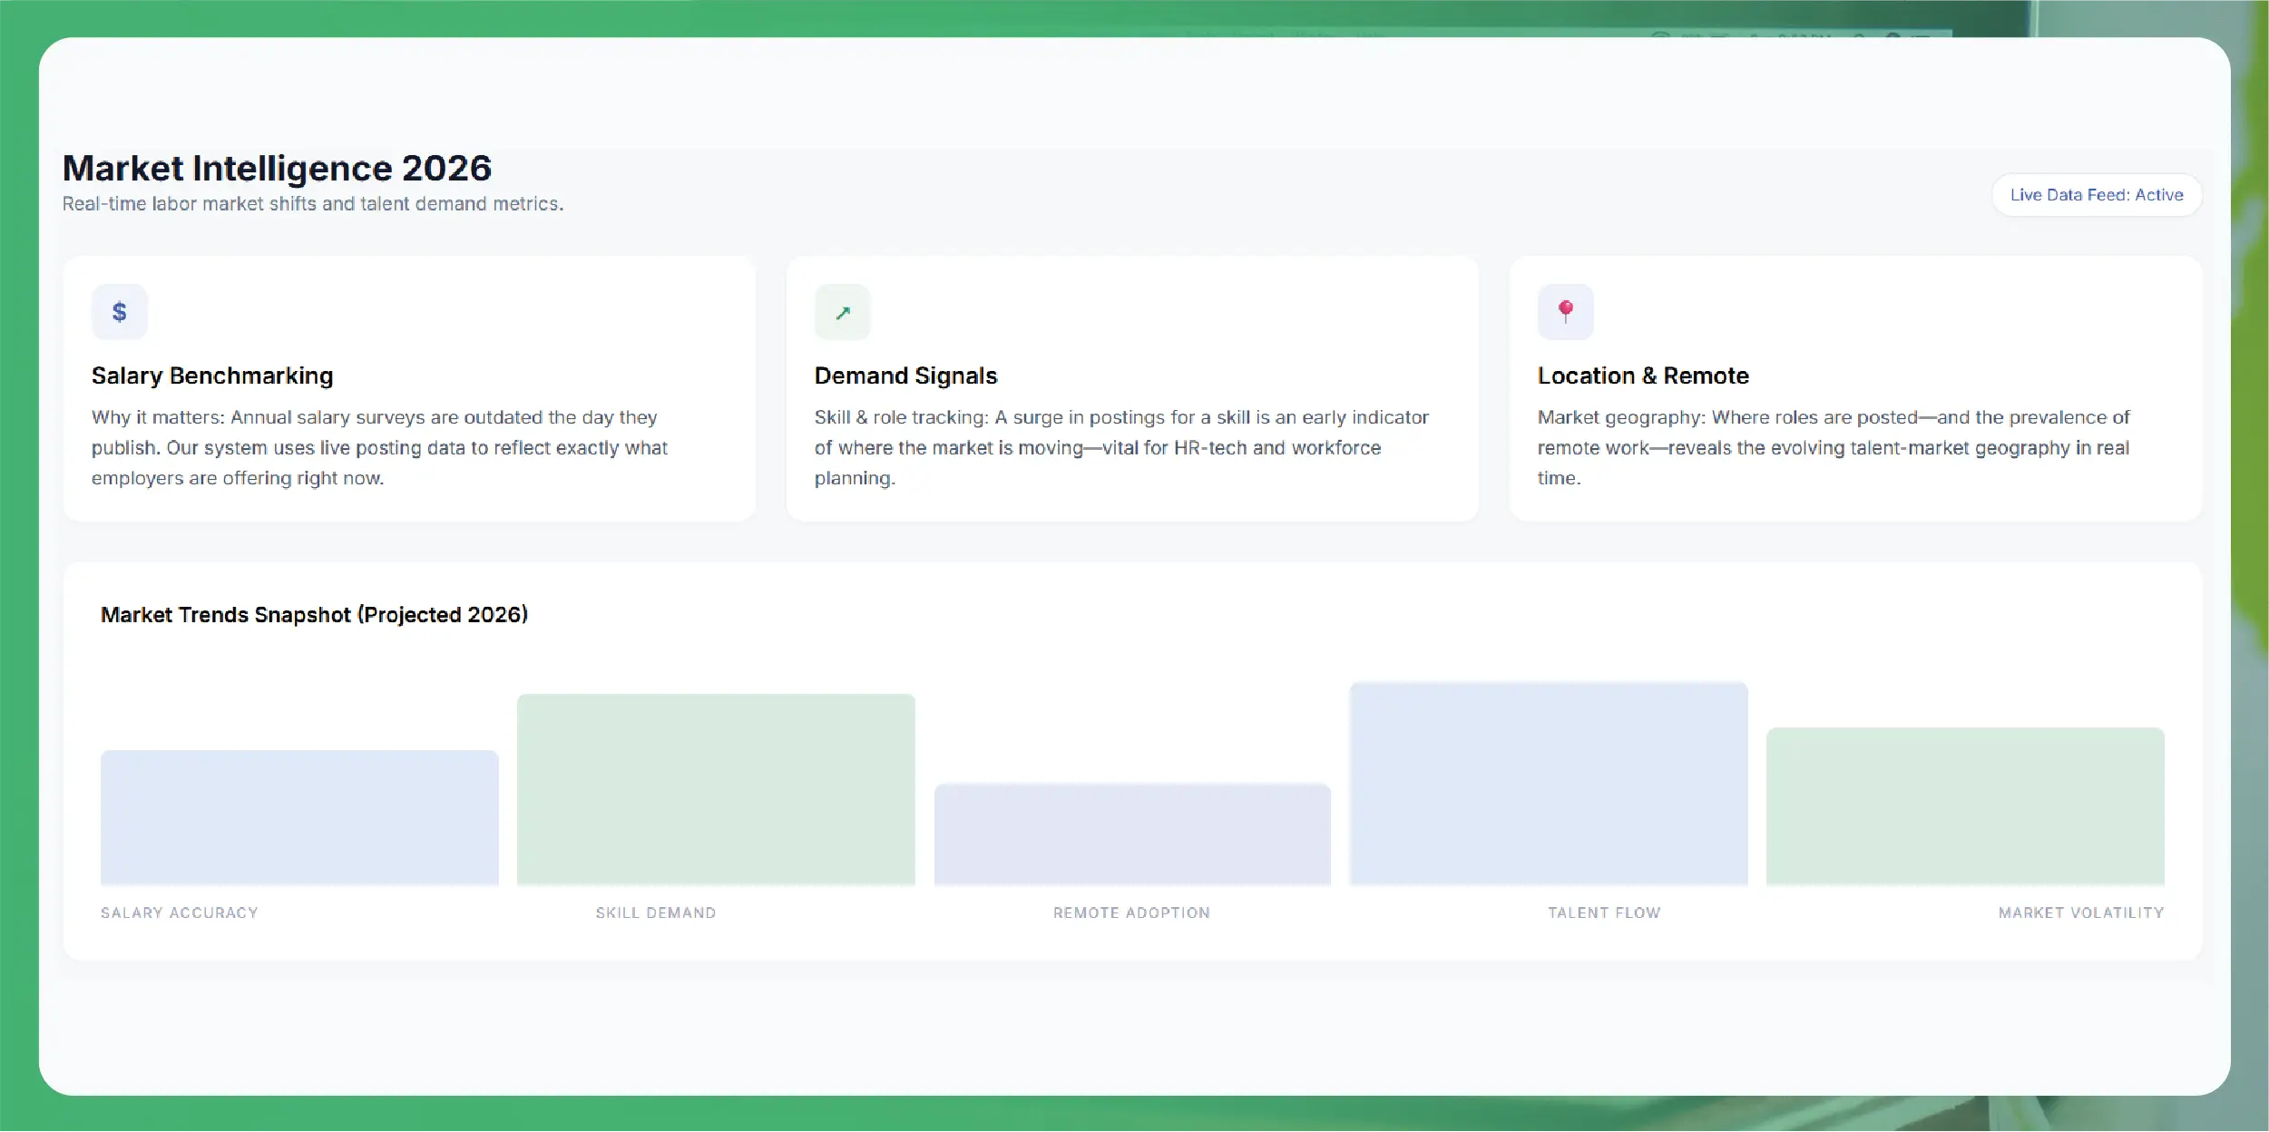Open the Live Data Feed: Active badge
Screen dimensions: 2269x1132
pyautogui.click(x=2096, y=195)
